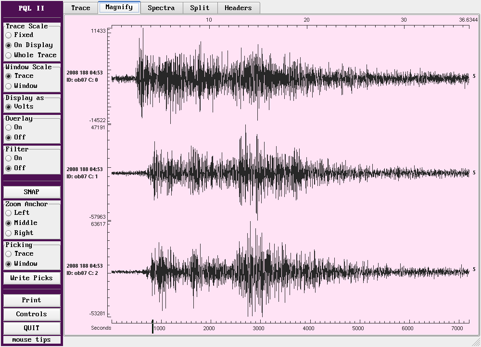This screenshot has width=481, height=347.
Task: Click the black marker on the time axis
Action: [x=152, y=327]
